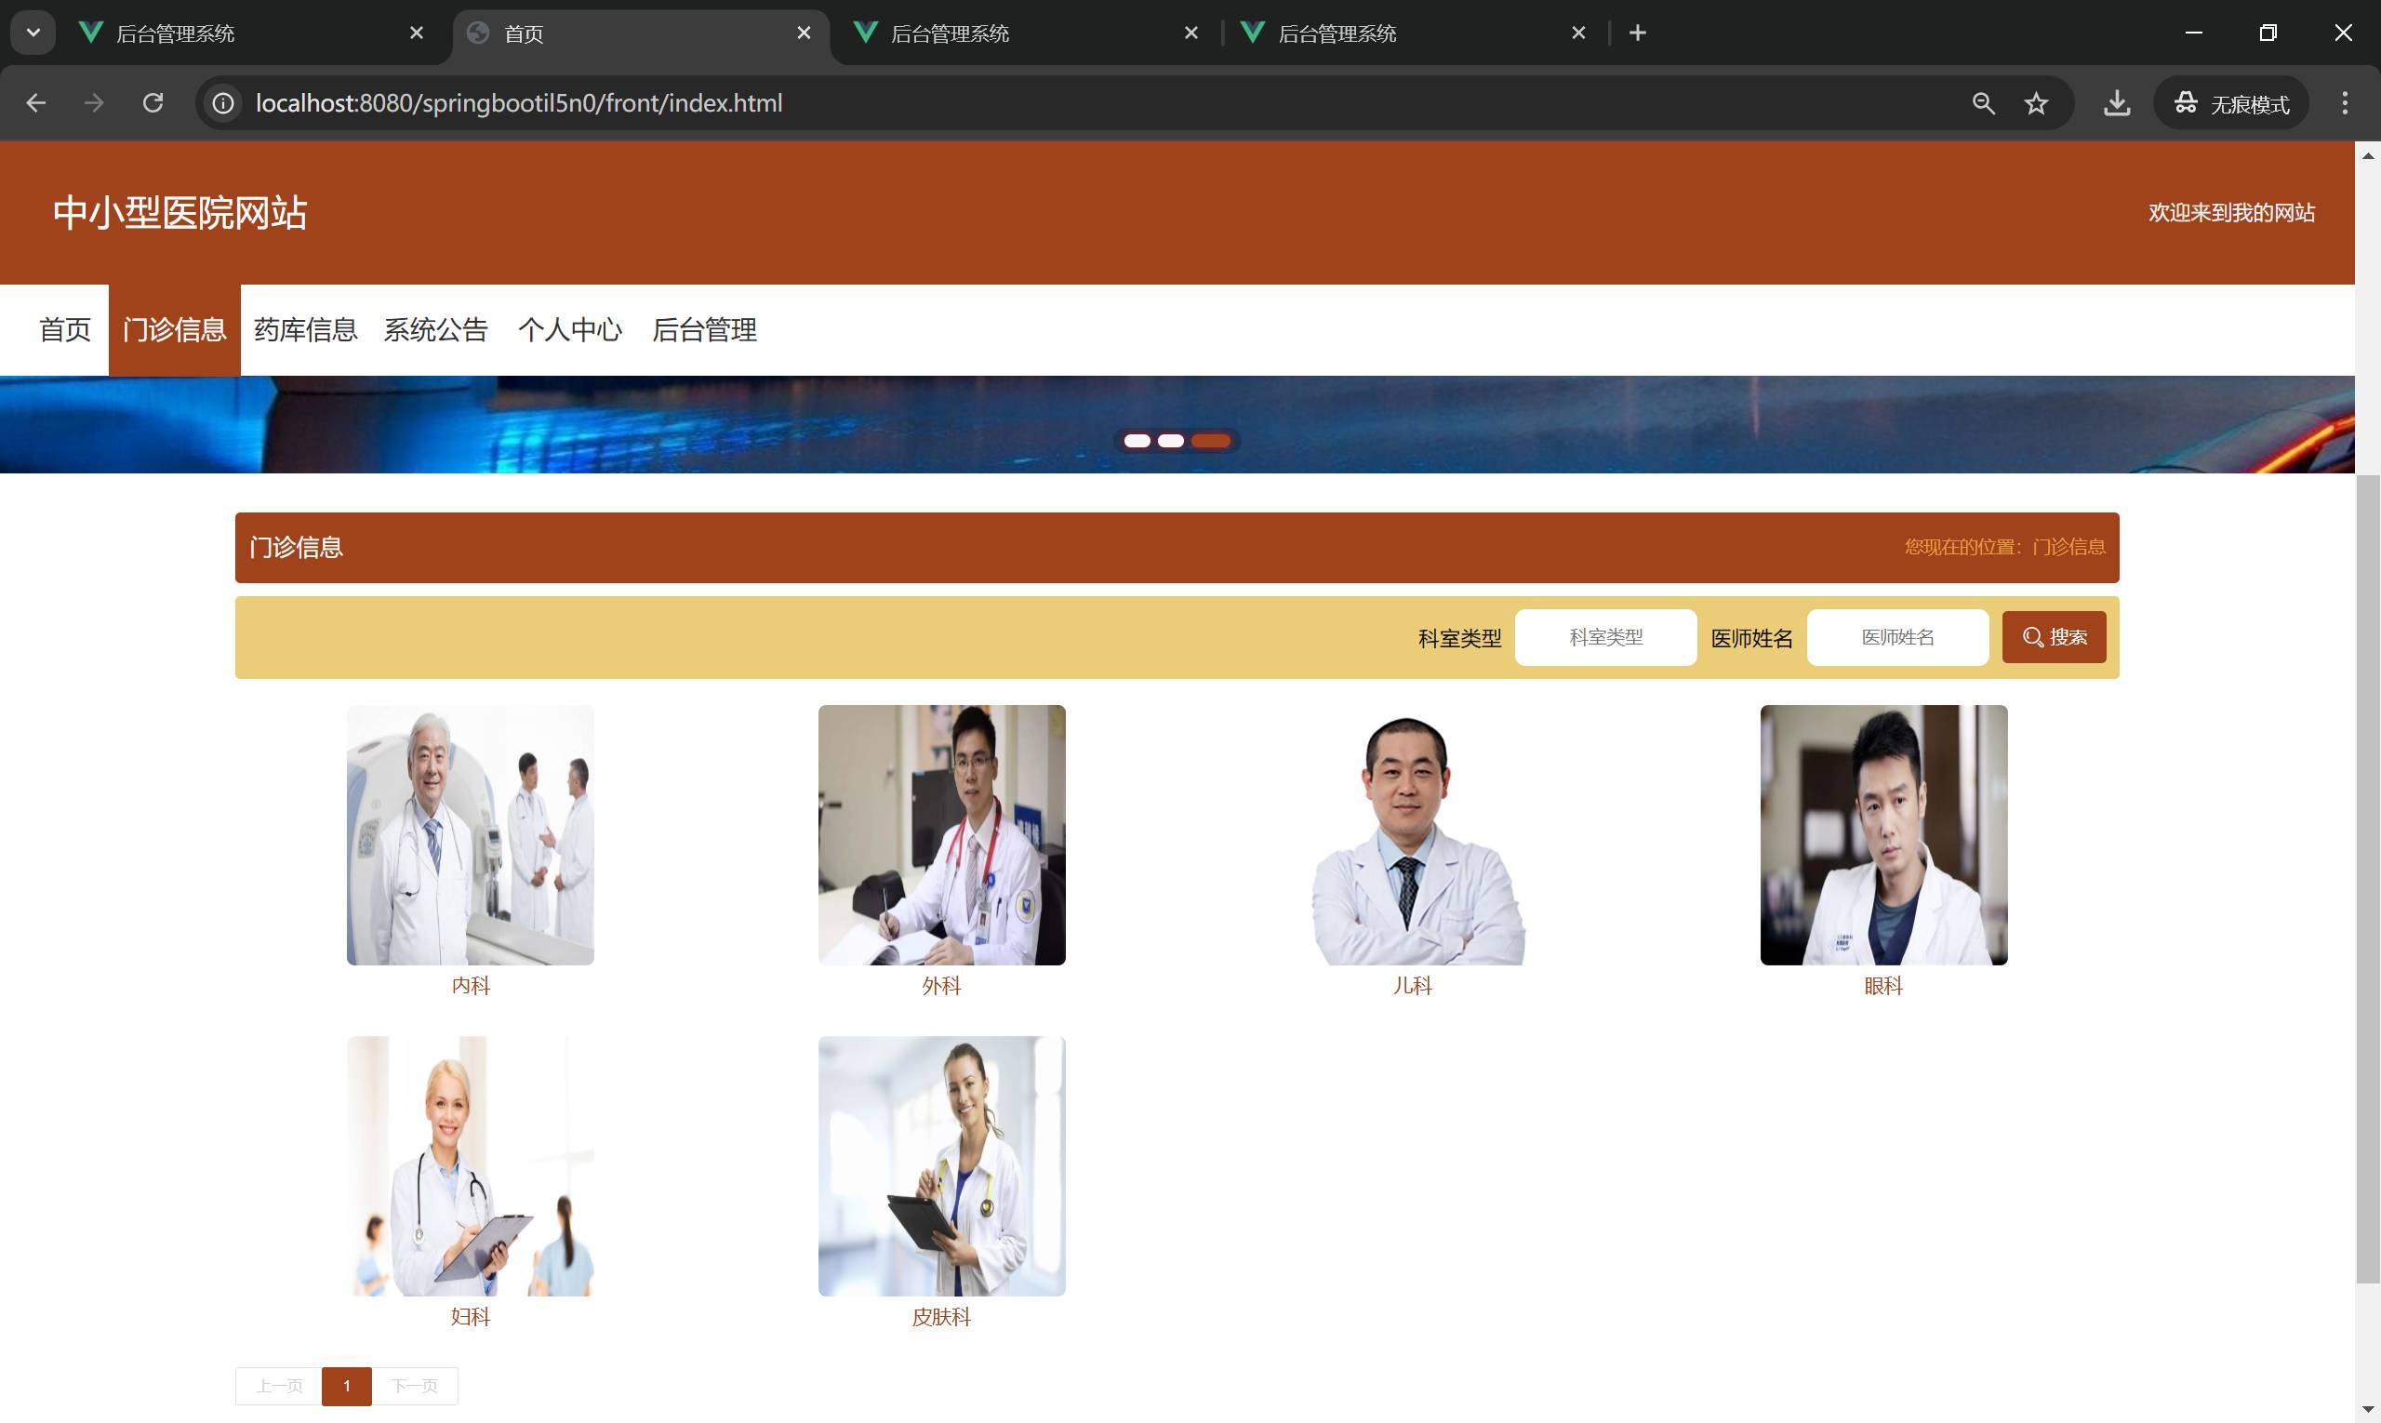Select second carousel indicator dot
Screen dimensions: 2381x1423
tap(1171, 441)
